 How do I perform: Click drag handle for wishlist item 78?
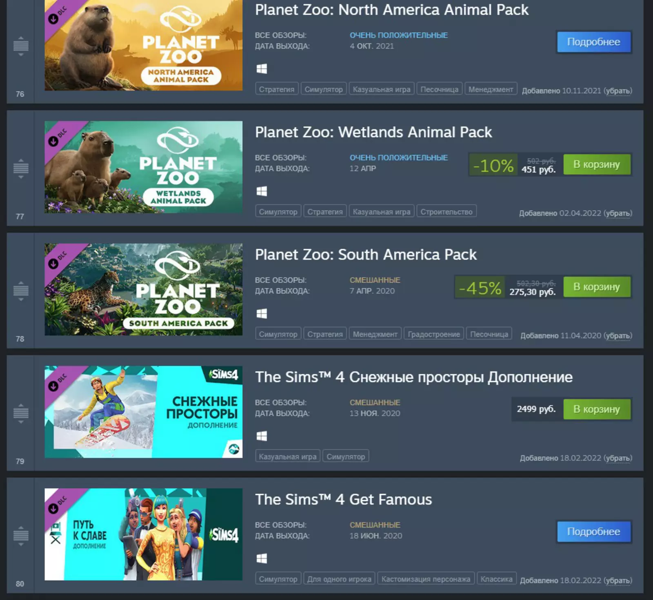coord(21,290)
